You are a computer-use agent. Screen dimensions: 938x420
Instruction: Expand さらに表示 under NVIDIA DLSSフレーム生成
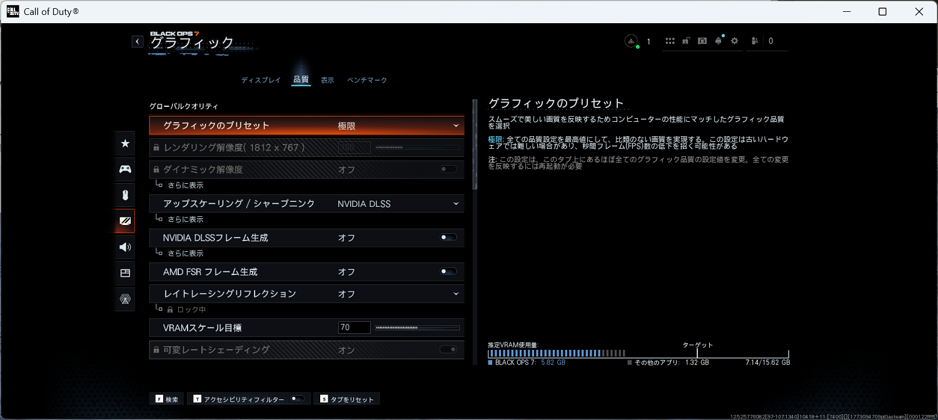pos(185,253)
